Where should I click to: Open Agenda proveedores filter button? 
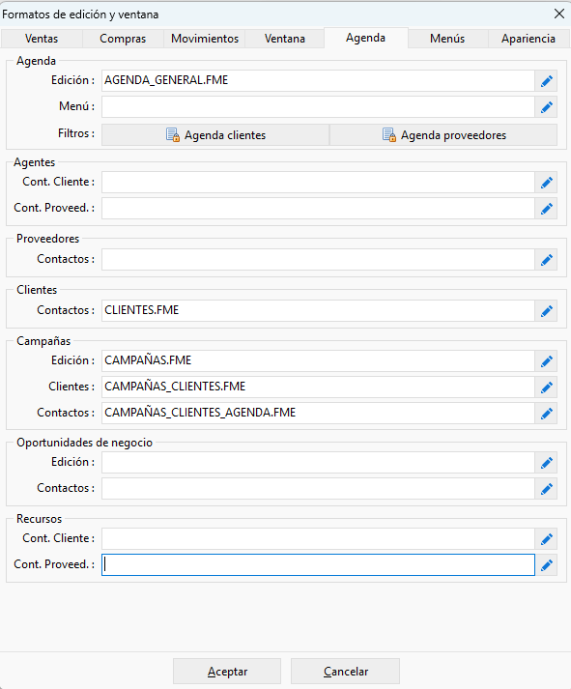(443, 135)
